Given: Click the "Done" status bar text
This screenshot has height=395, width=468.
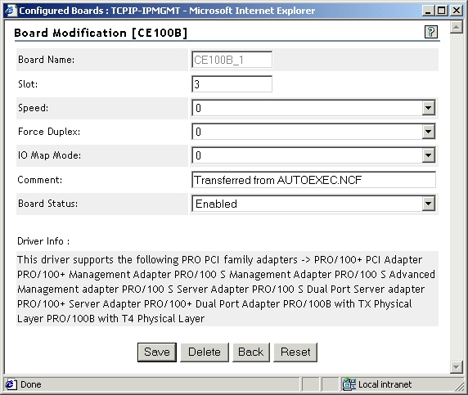Looking at the screenshot, I should (31, 384).
